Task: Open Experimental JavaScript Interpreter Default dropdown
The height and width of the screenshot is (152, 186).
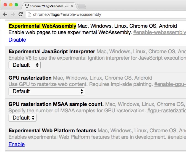Action: 25,65
